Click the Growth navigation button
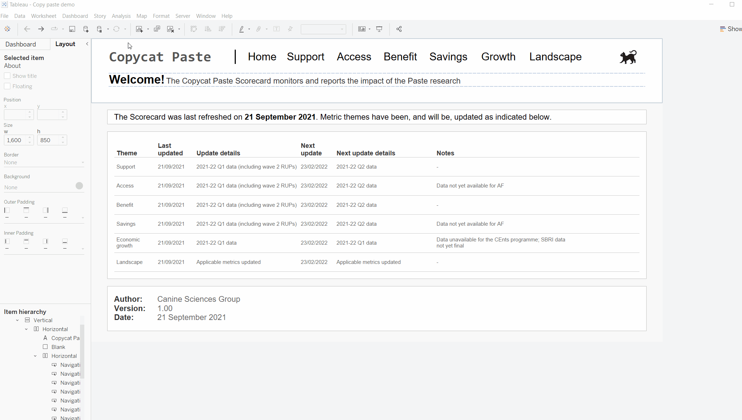 tap(498, 57)
